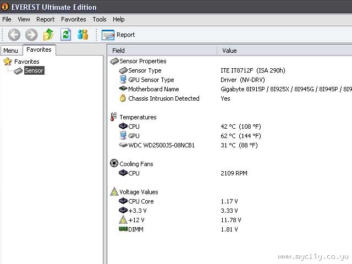Sort by the Field column header
Screen dimensions: 352x264
(x=162, y=51)
